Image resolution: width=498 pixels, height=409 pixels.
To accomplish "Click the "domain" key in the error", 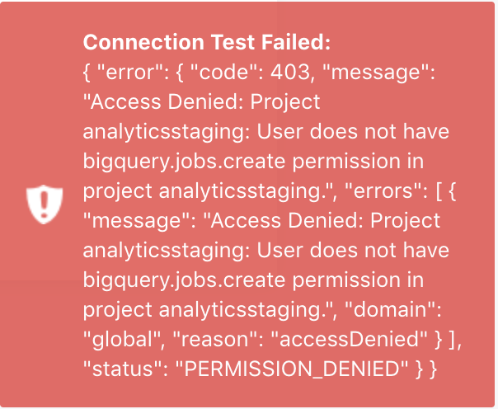I will [x=392, y=309].
